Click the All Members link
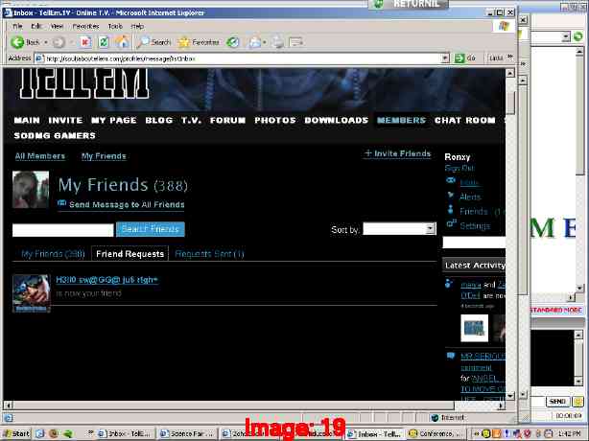Image resolution: width=589 pixels, height=441 pixels. pyautogui.click(x=40, y=156)
